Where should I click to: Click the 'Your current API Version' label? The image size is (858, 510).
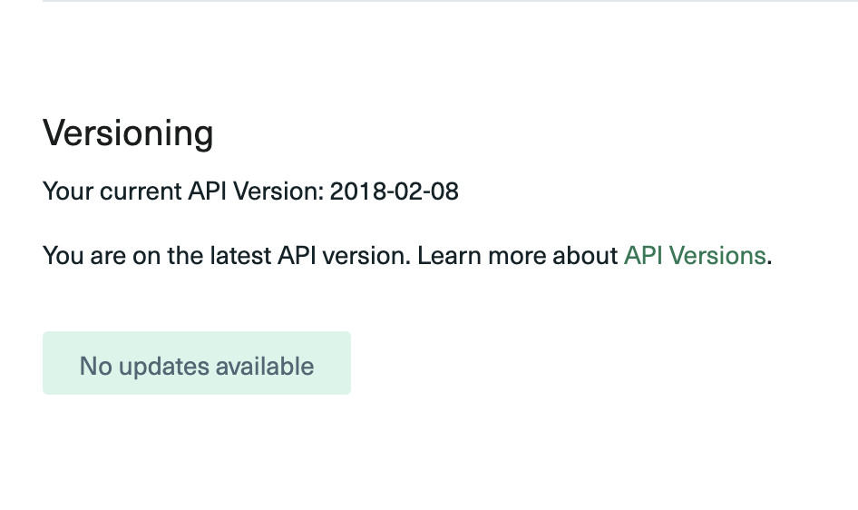coord(183,191)
